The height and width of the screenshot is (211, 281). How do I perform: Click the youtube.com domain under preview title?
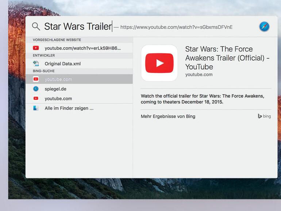pos(199,74)
